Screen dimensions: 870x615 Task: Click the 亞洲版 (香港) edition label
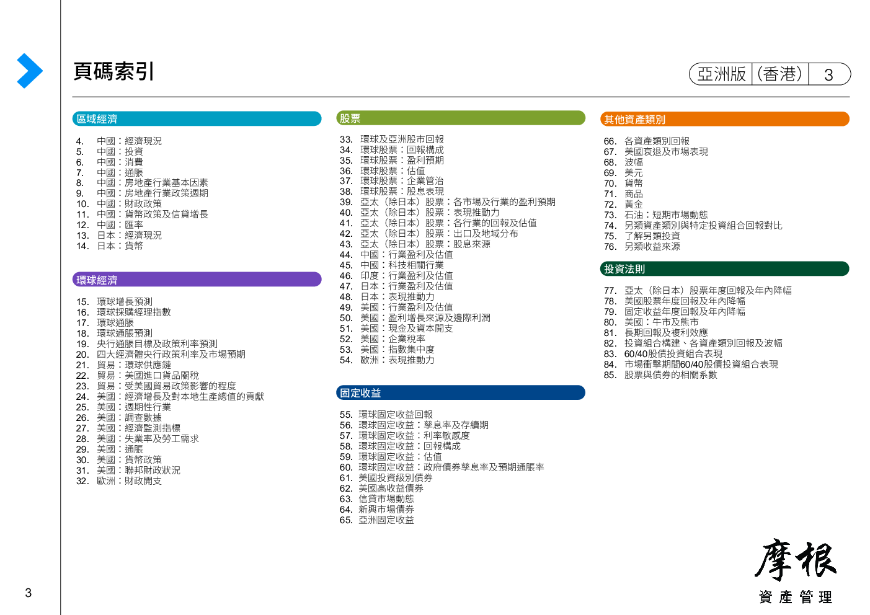(x=749, y=74)
